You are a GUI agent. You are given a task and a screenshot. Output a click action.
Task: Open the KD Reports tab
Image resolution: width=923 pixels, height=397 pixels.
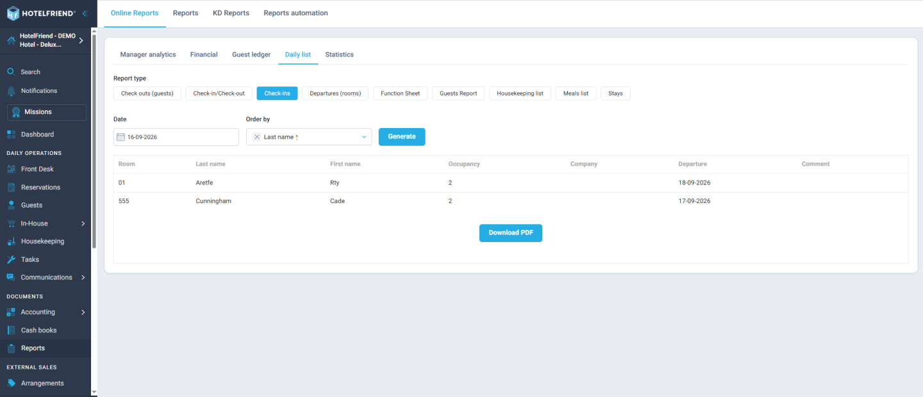pos(231,13)
